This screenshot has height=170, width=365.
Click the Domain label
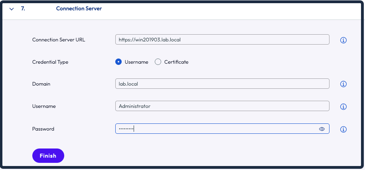(x=41, y=84)
